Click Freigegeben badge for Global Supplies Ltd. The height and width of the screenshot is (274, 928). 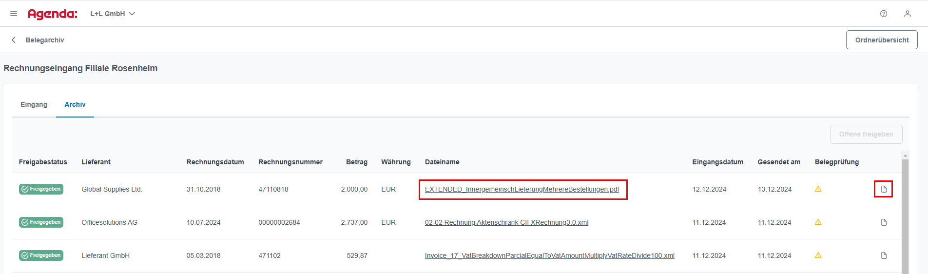coord(41,189)
